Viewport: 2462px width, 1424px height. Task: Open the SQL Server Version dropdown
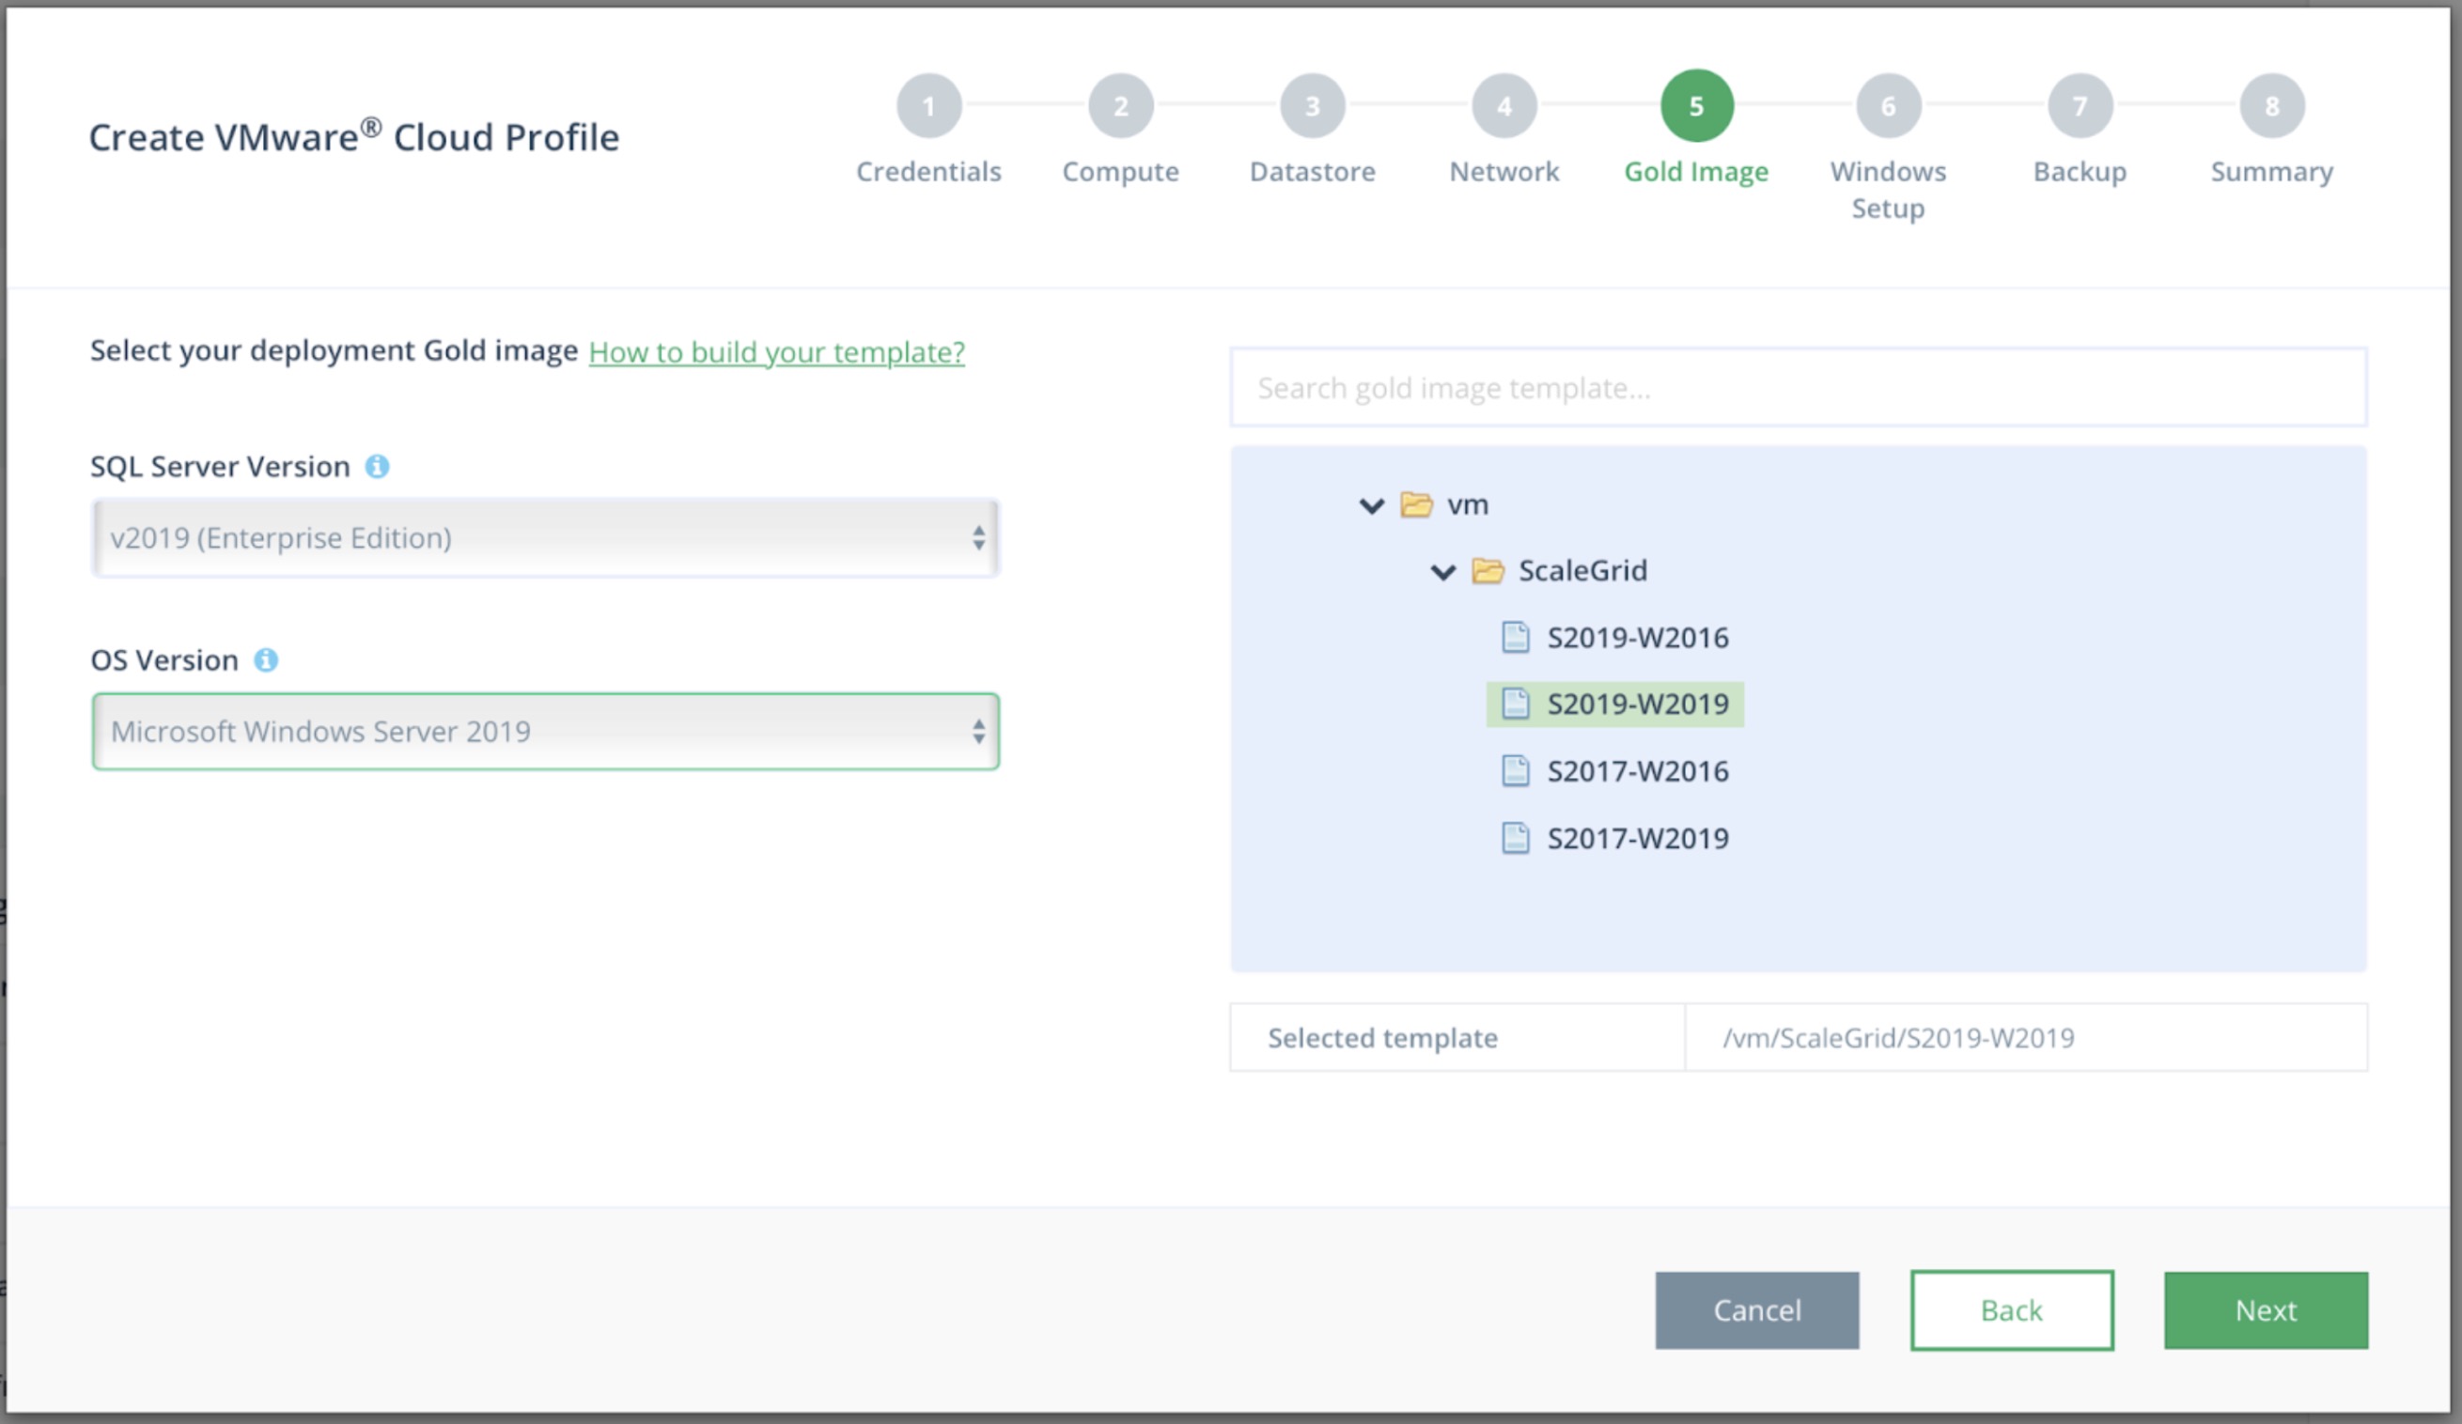545,538
